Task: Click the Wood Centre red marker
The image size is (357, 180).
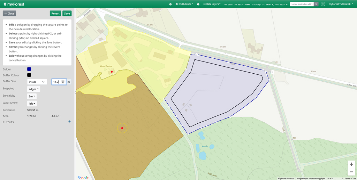Action: coord(112,72)
